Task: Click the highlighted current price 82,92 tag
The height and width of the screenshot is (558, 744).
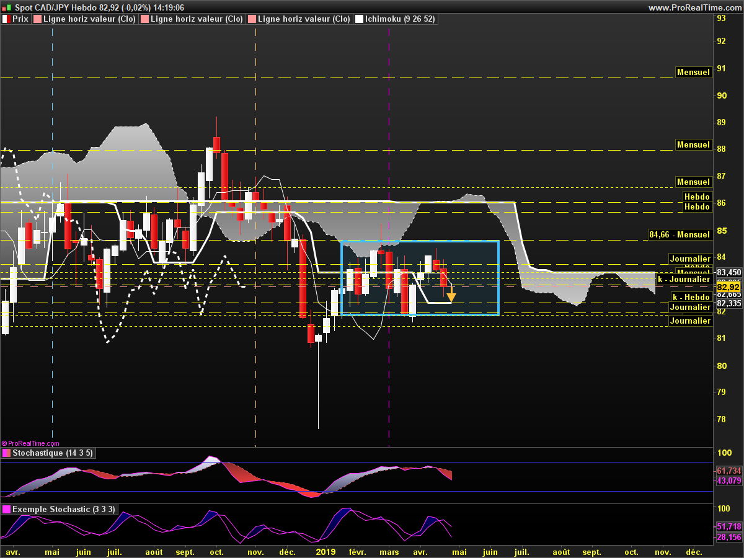Action: (728, 287)
